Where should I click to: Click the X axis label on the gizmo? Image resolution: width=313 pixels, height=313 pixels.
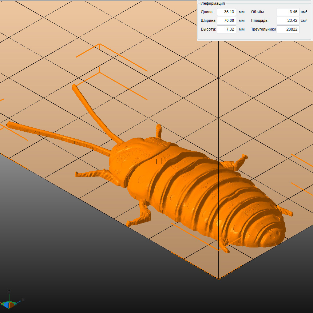23,300
